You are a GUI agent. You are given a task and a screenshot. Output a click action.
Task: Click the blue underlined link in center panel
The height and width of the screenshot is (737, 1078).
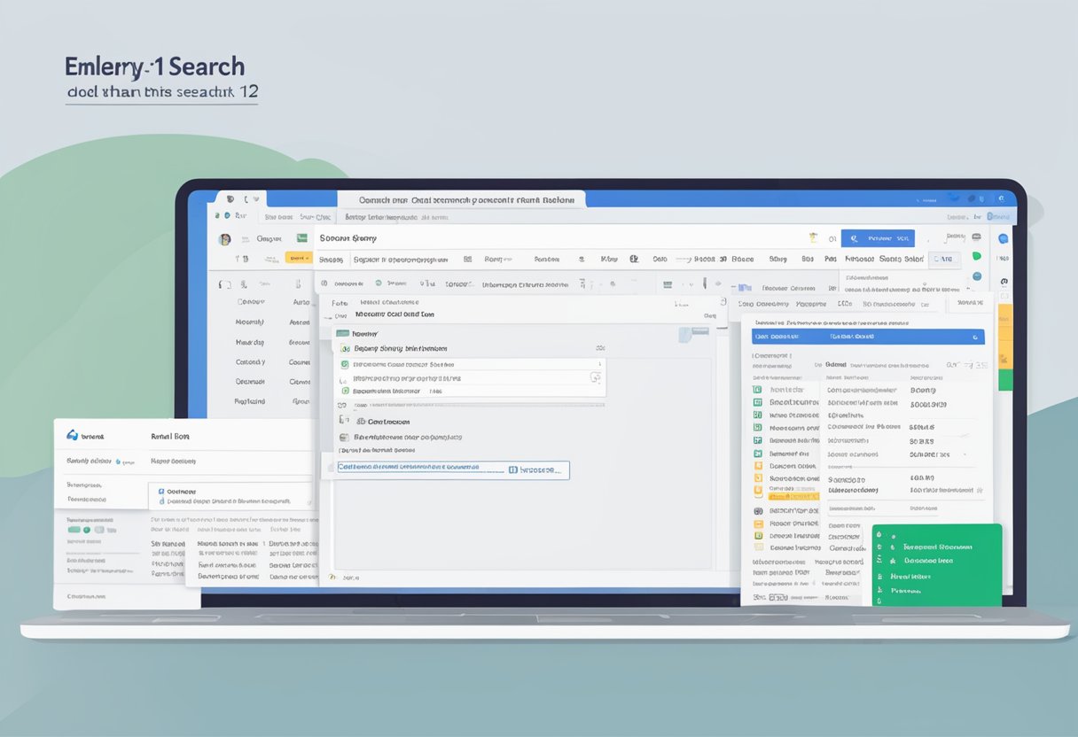pos(408,467)
